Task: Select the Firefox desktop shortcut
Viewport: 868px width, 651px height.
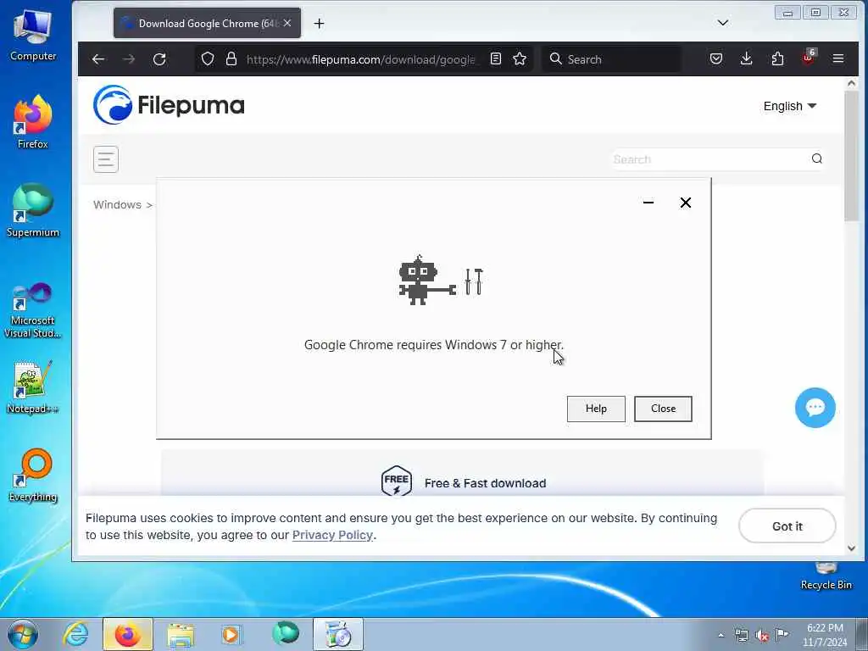Action: coord(33,123)
